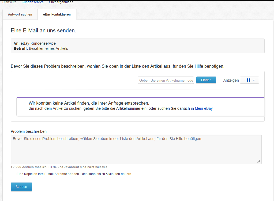Click into the Artikelnamen search field
274x201 pixels.
[x=166, y=80]
